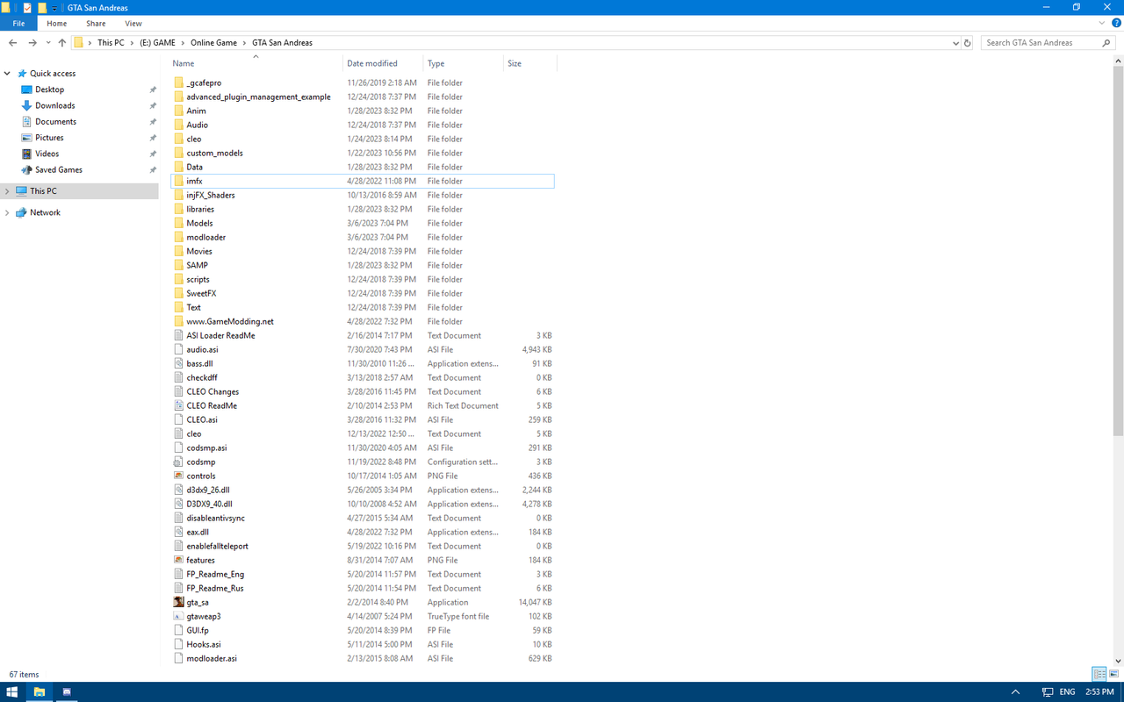
Task: Select the www.GameModding.net folder icon
Action: 179,321
